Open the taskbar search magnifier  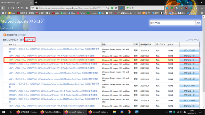[11, 112]
